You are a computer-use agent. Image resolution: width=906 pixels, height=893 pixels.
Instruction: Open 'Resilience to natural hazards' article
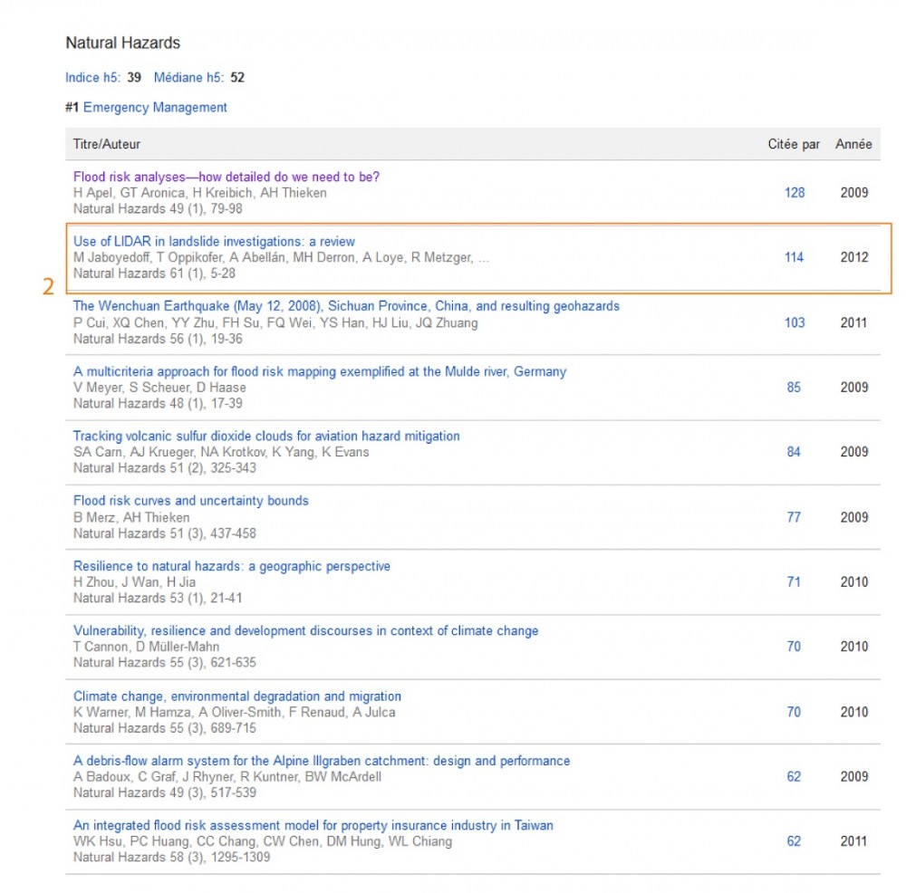[x=232, y=566]
